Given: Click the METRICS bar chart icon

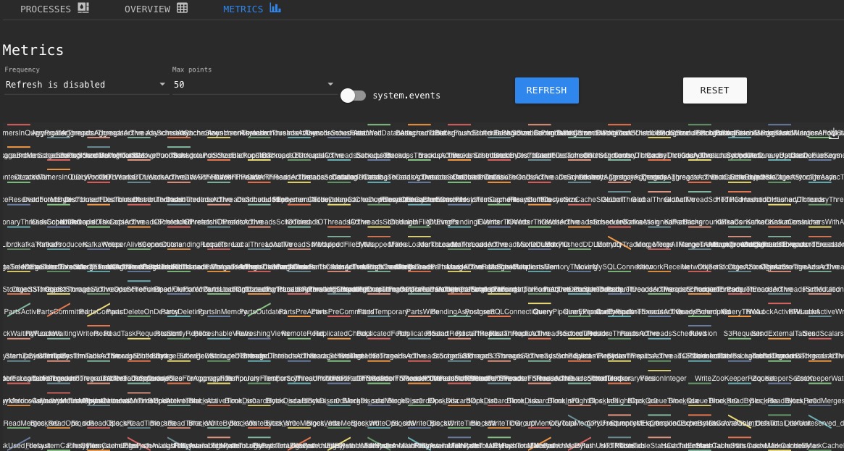Looking at the screenshot, I should pos(275,7).
